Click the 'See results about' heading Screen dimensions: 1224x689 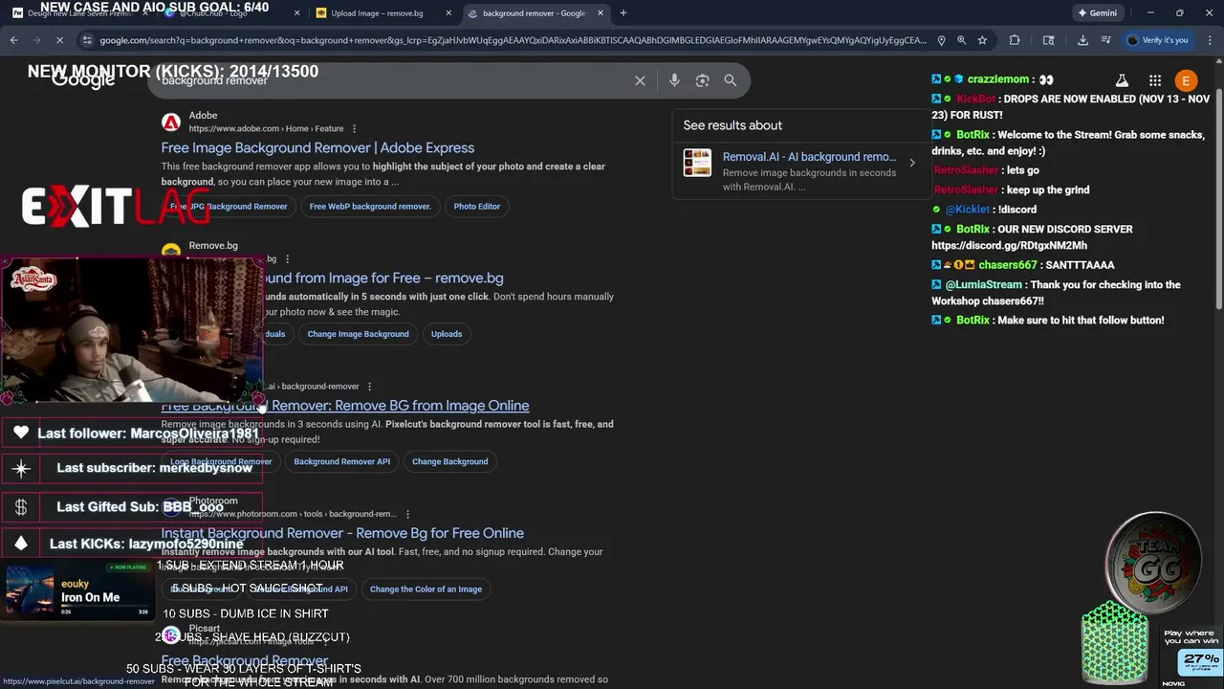[x=732, y=125]
